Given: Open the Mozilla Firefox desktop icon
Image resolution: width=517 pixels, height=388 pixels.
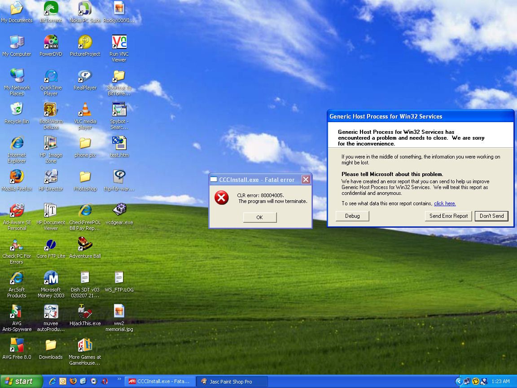Looking at the screenshot, I should point(17,180).
